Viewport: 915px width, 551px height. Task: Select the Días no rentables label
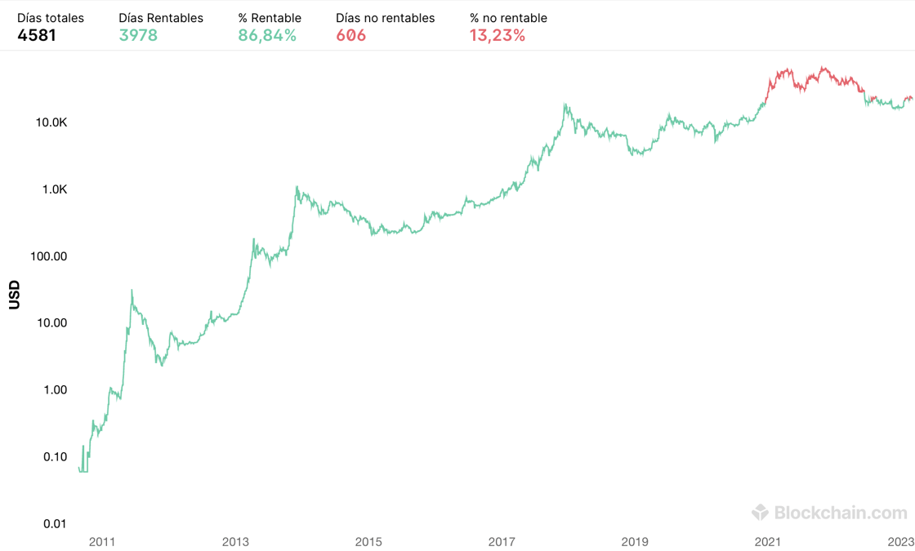(386, 18)
